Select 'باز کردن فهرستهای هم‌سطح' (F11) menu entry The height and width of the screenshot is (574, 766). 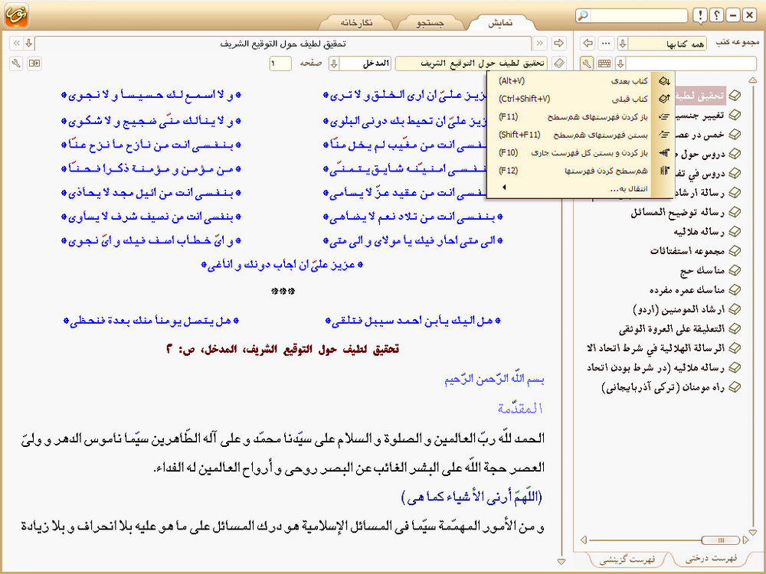pos(580,117)
